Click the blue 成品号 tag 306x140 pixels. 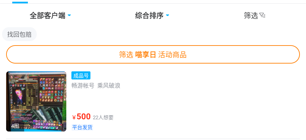[81, 75]
